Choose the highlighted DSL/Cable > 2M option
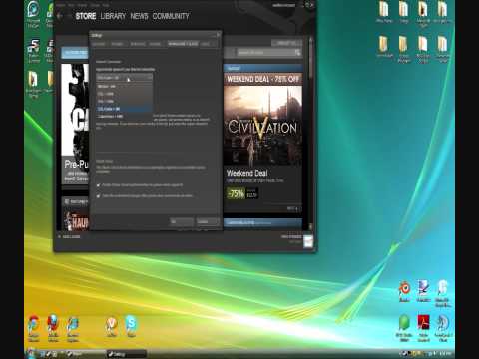Screen dimensions: 479x359 [x=125, y=109]
